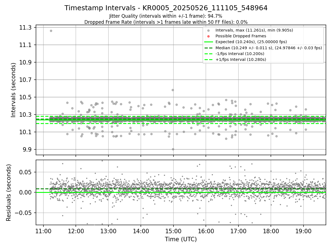This screenshot has width=332, height=249.
Task: Click the 9.9 y-axis tick label
Action: [x=28, y=149]
